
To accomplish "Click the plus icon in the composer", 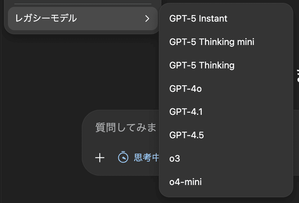I will click(100, 158).
